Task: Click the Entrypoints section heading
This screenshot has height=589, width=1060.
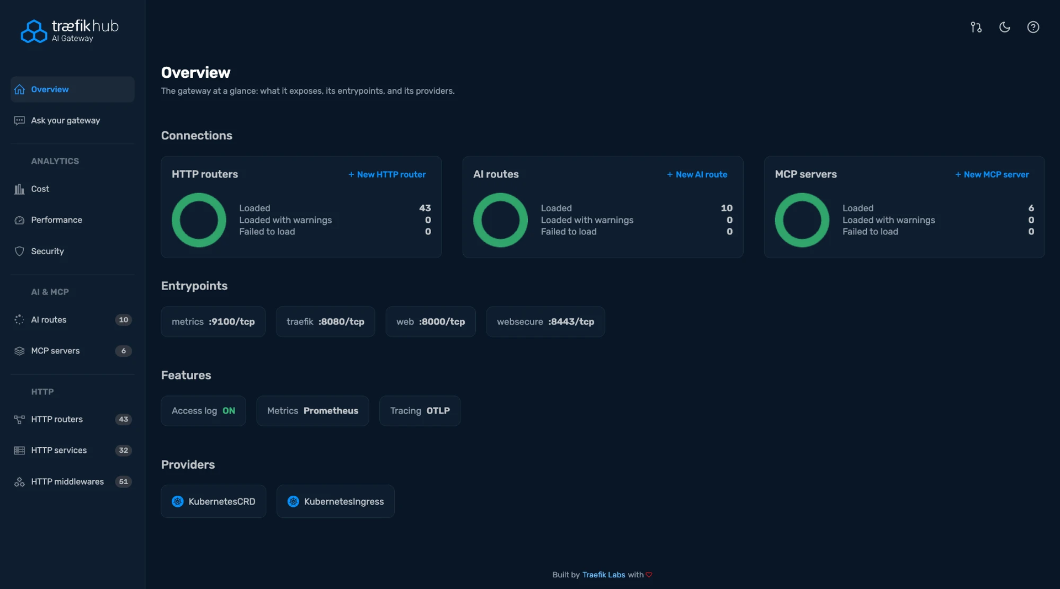Action: click(194, 286)
